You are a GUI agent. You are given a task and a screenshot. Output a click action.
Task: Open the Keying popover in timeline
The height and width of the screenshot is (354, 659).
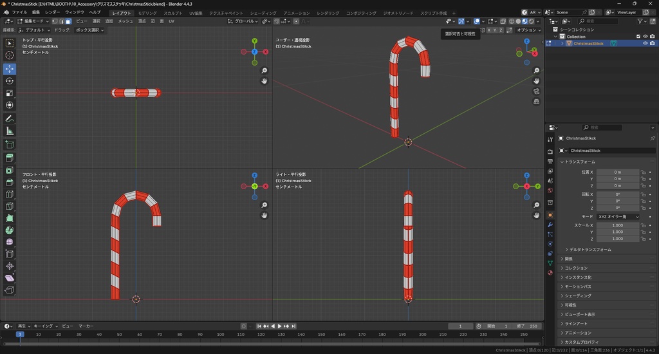pos(46,326)
